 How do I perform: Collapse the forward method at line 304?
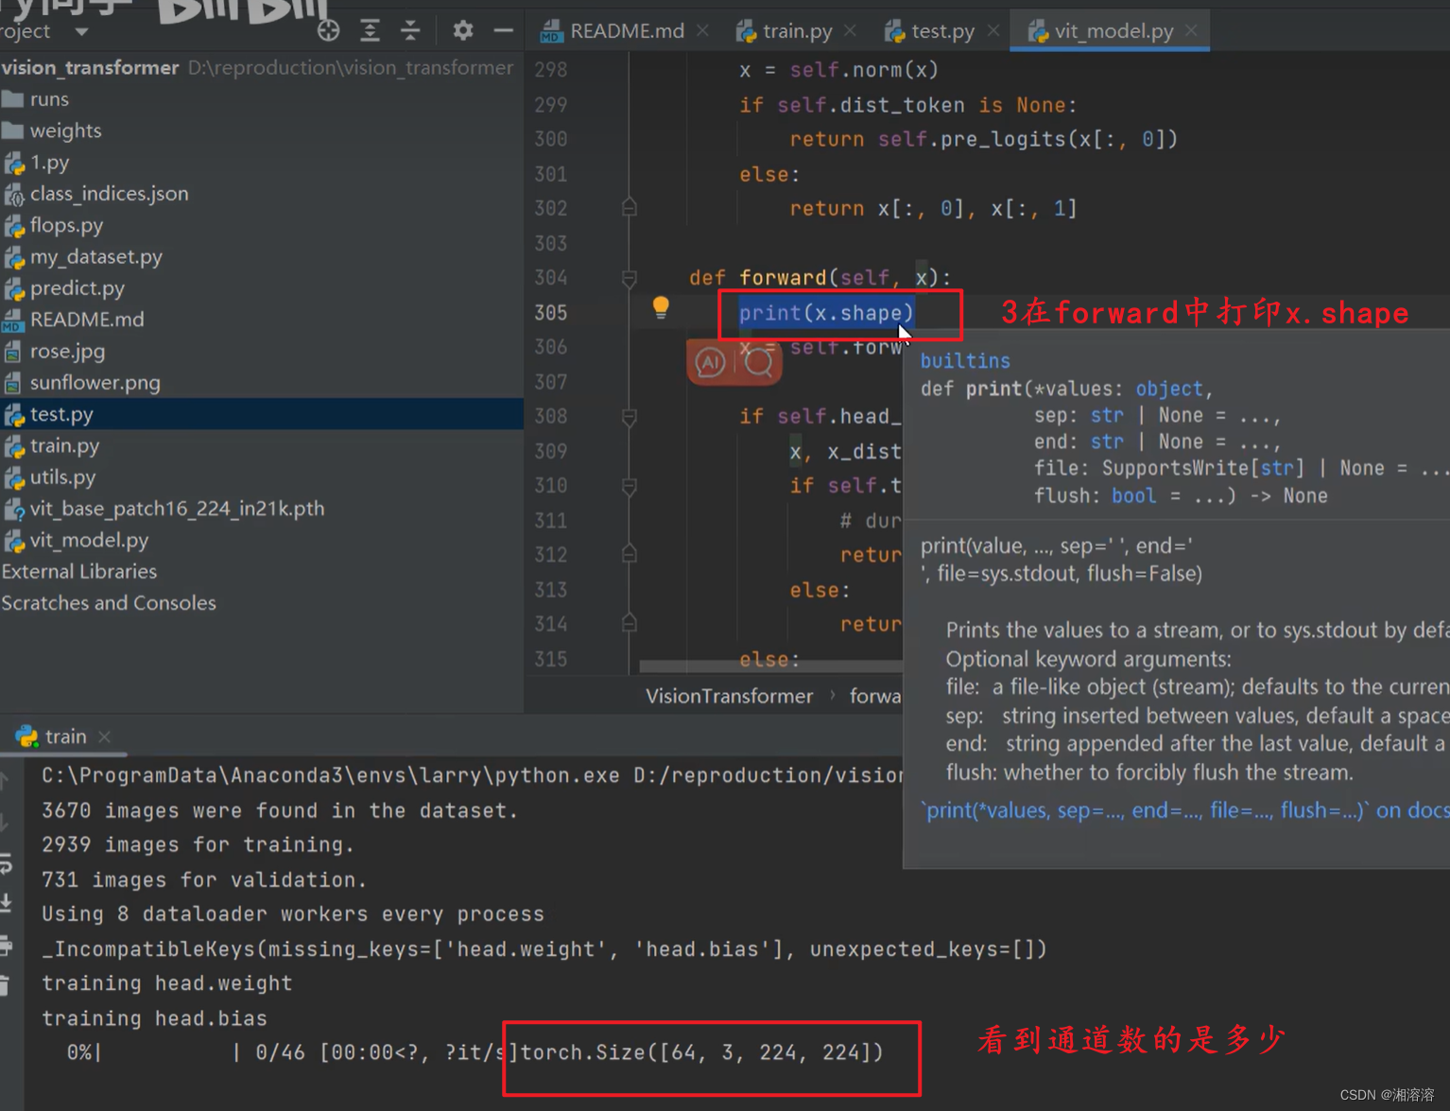[630, 278]
